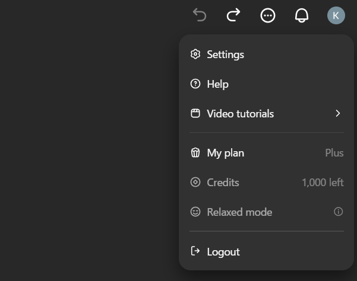Image resolution: width=357 pixels, height=281 pixels.
Task: Open the three-dot more options icon
Action: tap(268, 15)
